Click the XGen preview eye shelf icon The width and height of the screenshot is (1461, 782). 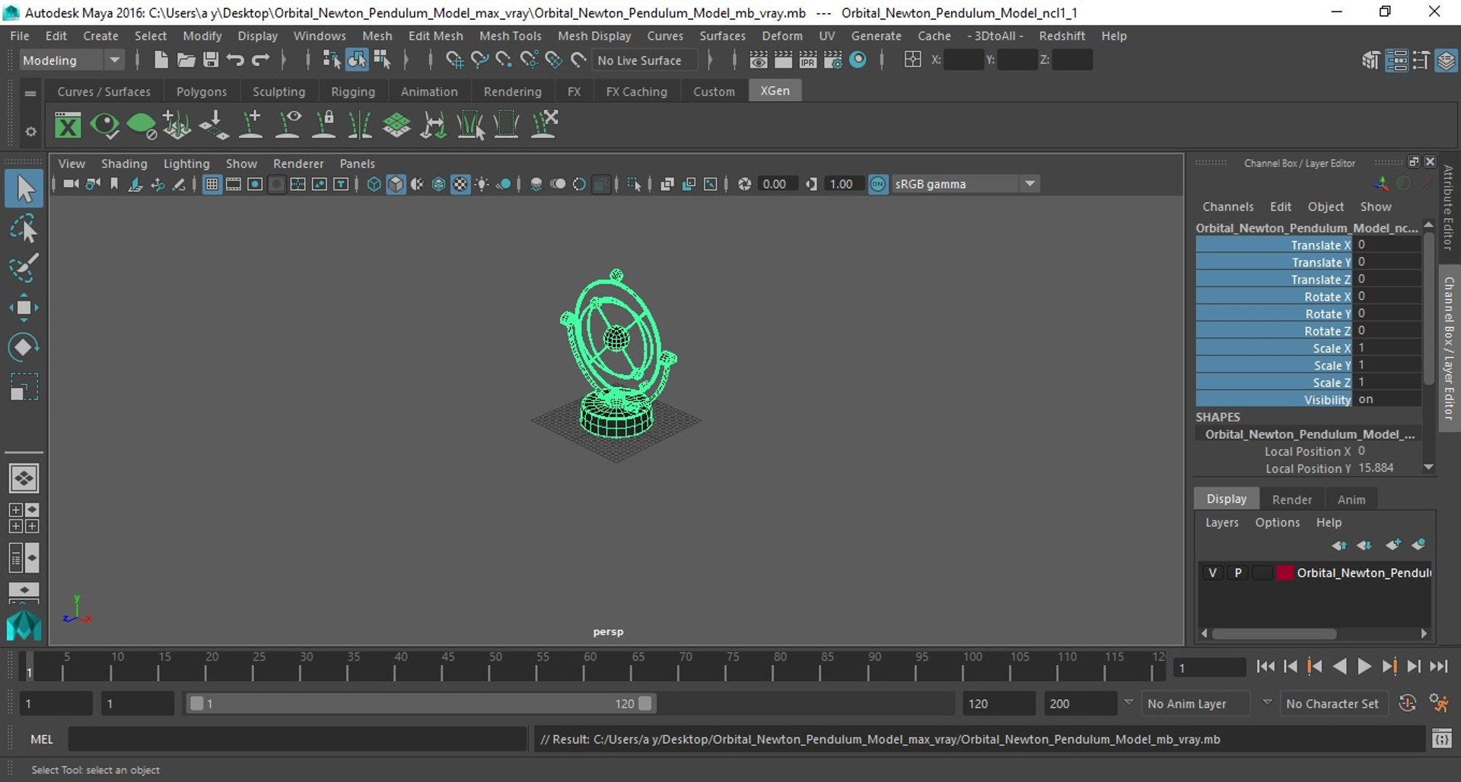[x=104, y=125]
